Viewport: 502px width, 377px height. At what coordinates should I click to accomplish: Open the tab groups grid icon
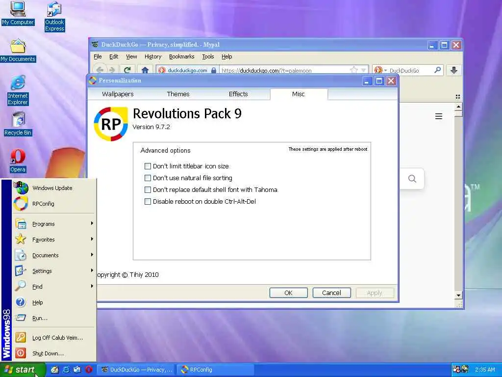[458, 97]
